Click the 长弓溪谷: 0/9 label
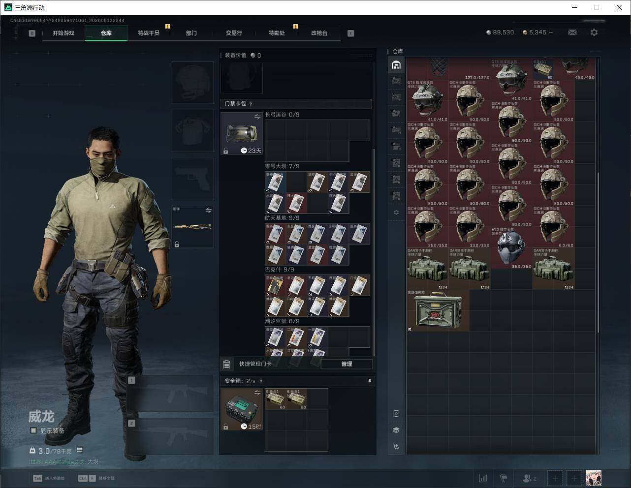 282,115
